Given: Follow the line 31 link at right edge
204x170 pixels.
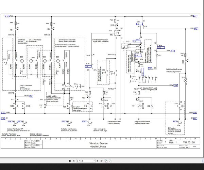Looking at the screenshot, I should pos(195,119).
